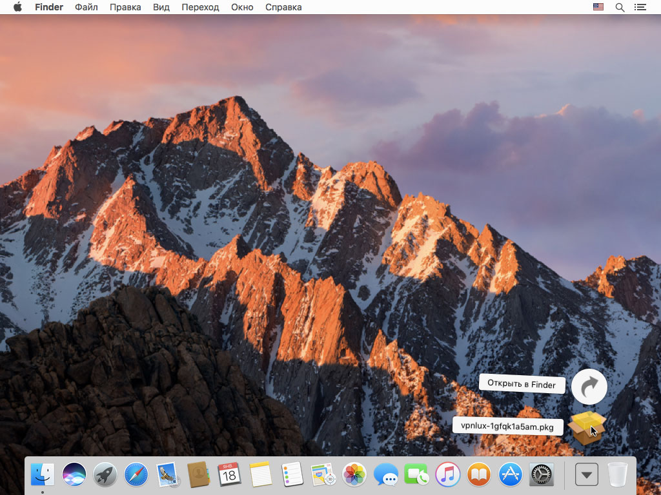This screenshot has width=661, height=495.
Task: Open Safari browser in the Dock
Action: click(136, 476)
